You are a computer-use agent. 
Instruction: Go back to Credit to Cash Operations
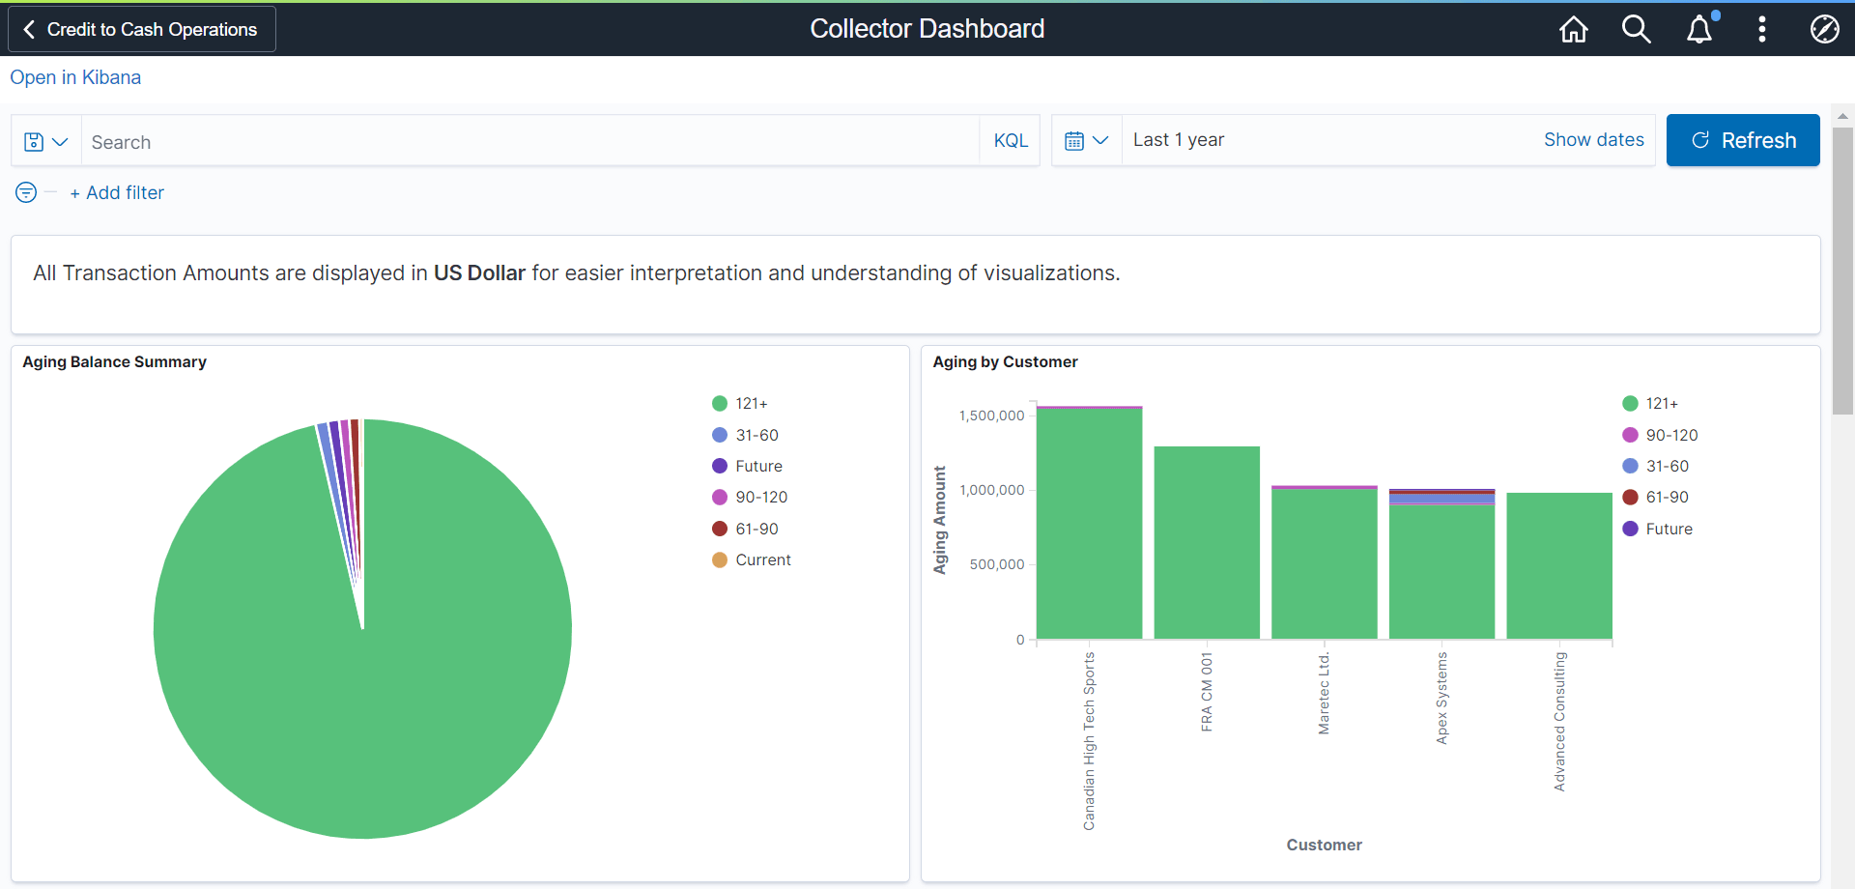(141, 29)
